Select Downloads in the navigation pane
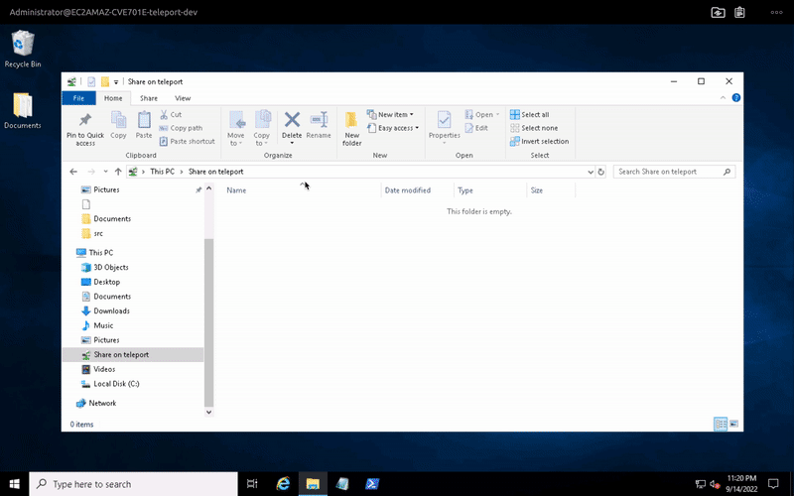Viewport: 794px width, 496px height. [x=111, y=310]
